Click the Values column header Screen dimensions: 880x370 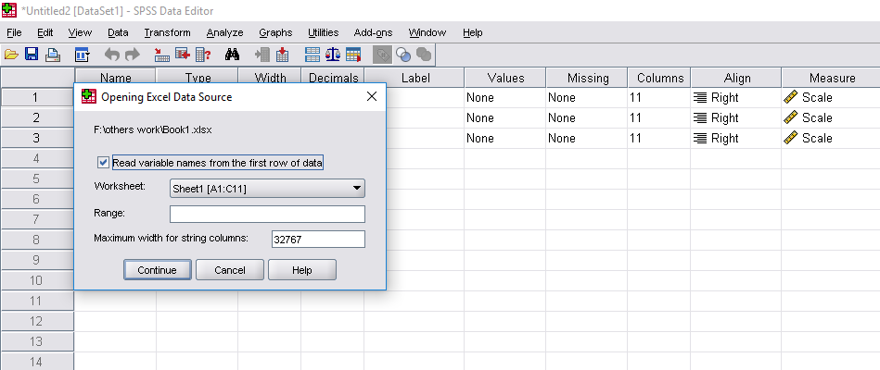click(505, 78)
